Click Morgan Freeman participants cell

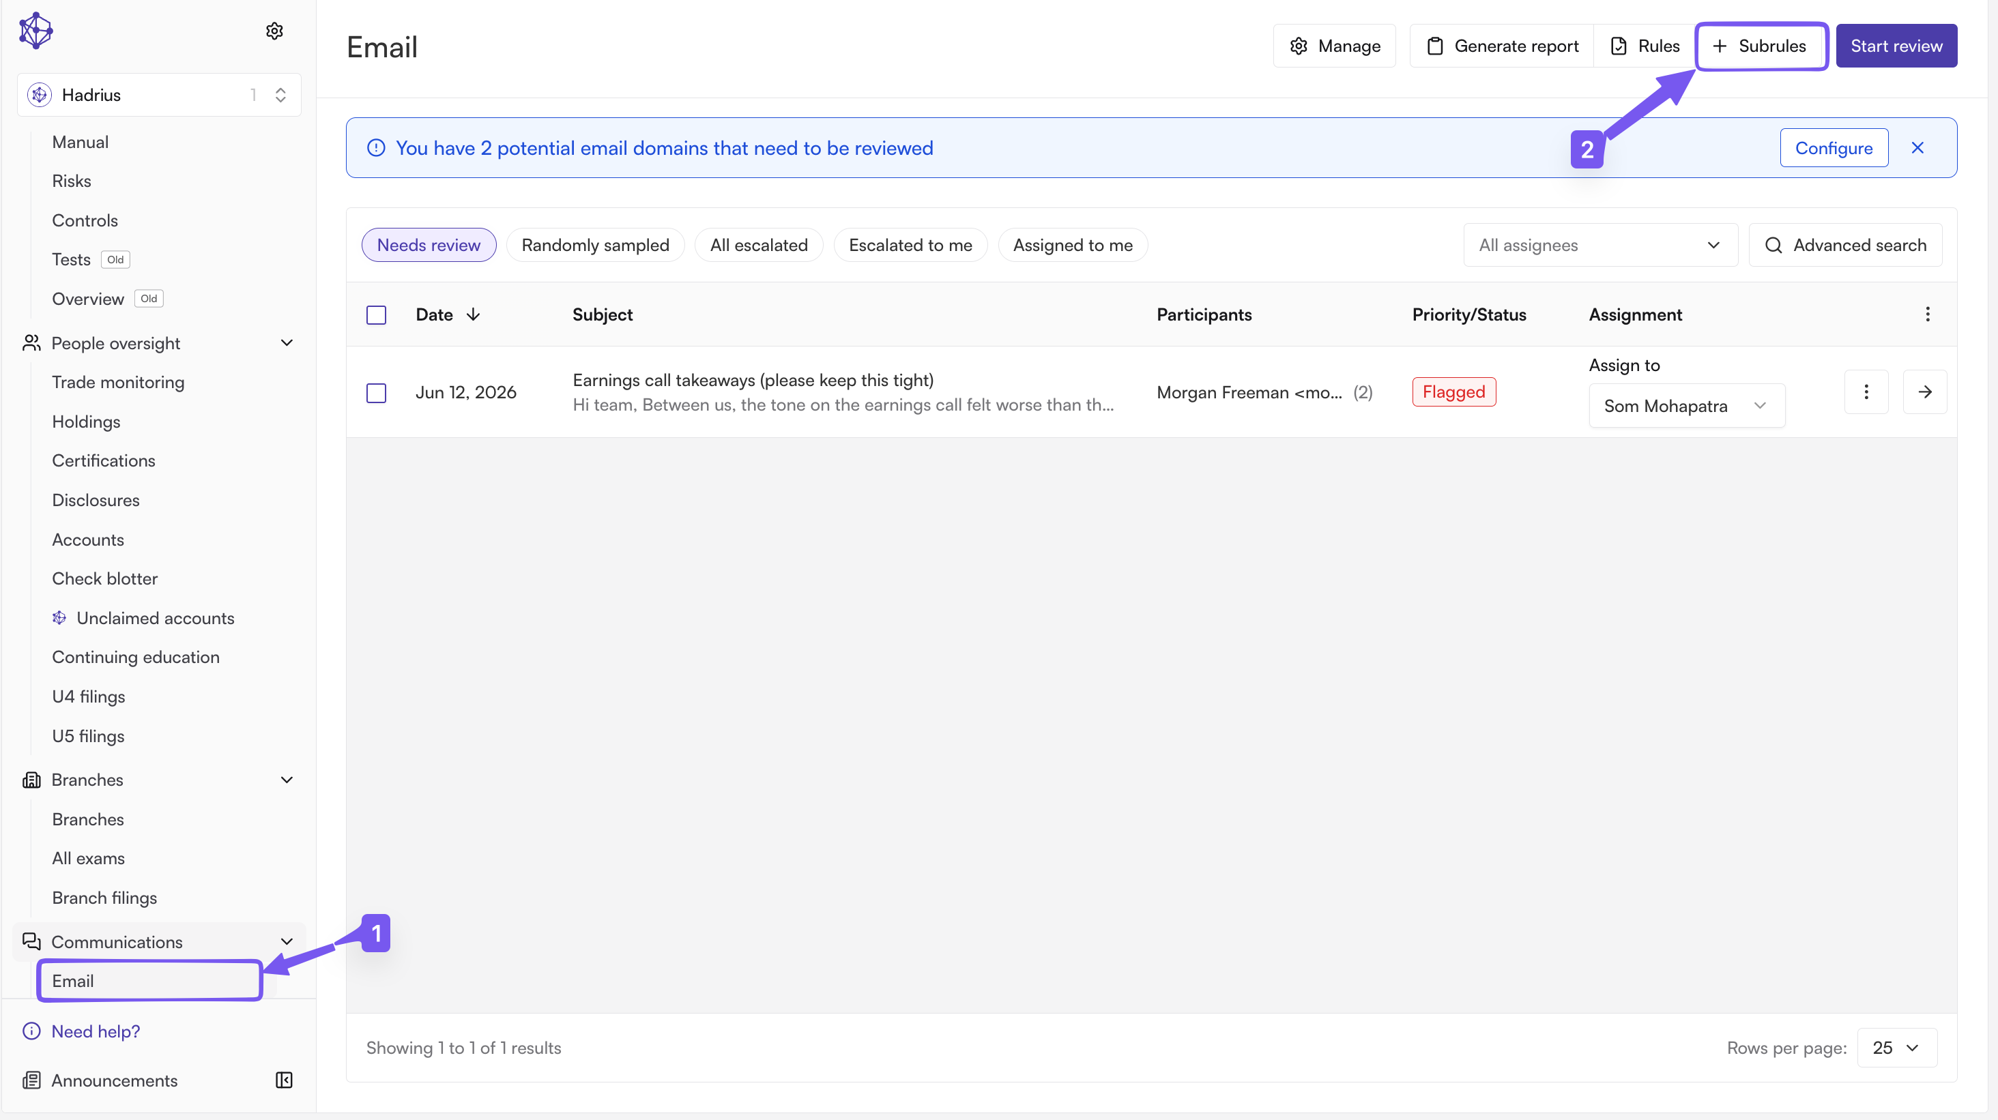point(1264,392)
